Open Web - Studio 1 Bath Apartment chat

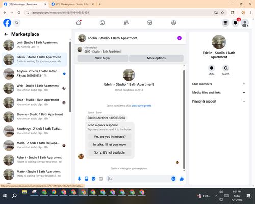(x=35, y=88)
